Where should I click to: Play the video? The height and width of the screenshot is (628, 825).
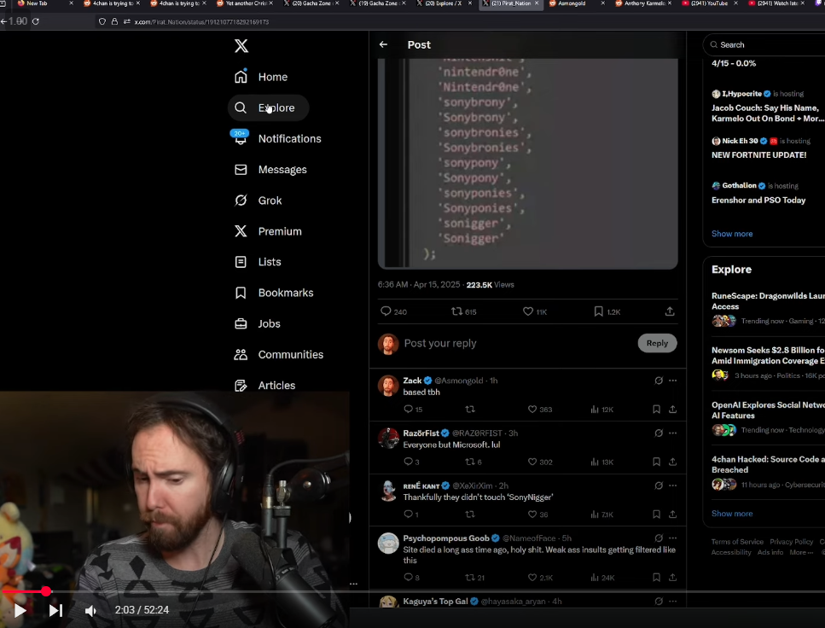click(x=20, y=611)
